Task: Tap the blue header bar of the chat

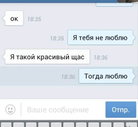Action: click(59, 1)
